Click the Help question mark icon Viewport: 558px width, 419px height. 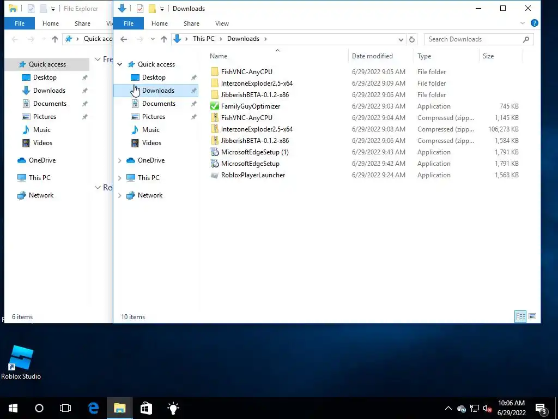[x=534, y=23]
